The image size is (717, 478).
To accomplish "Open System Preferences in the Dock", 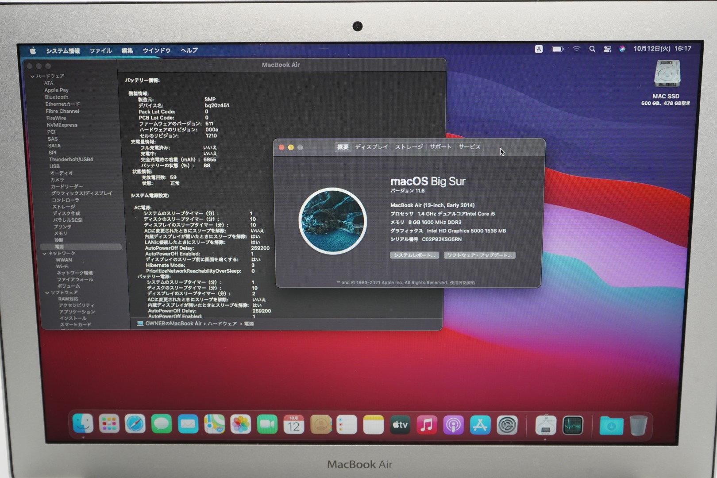I will (x=507, y=425).
